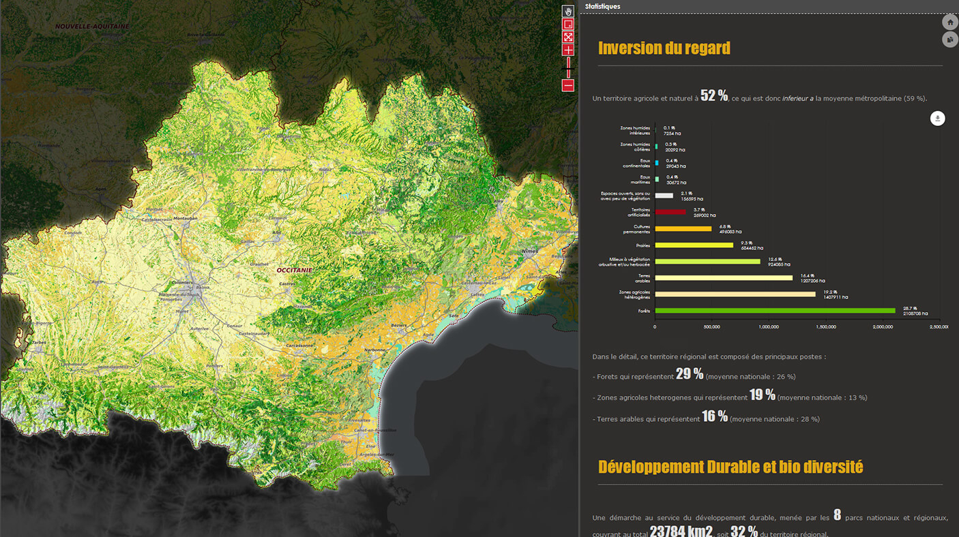Image resolution: width=959 pixels, height=537 pixels.
Task: Download the land cover chart
Action: click(x=938, y=119)
